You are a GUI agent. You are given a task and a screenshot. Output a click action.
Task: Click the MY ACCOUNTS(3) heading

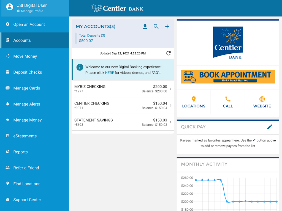[96, 27]
